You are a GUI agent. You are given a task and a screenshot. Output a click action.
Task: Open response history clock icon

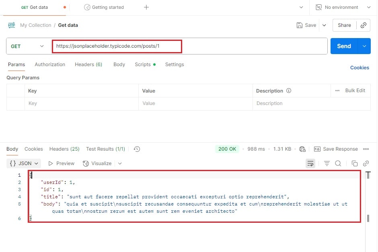(137, 149)
